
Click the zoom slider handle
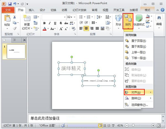click(133, 125)
